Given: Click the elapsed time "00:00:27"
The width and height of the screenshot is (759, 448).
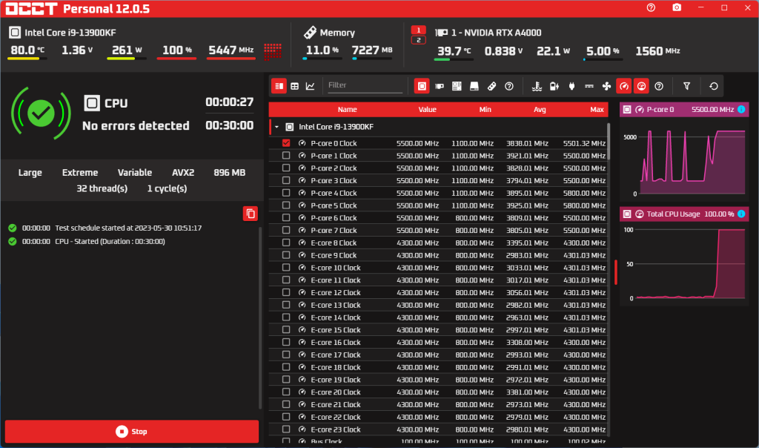Looking at the screenshot, I should pos(230,102).
